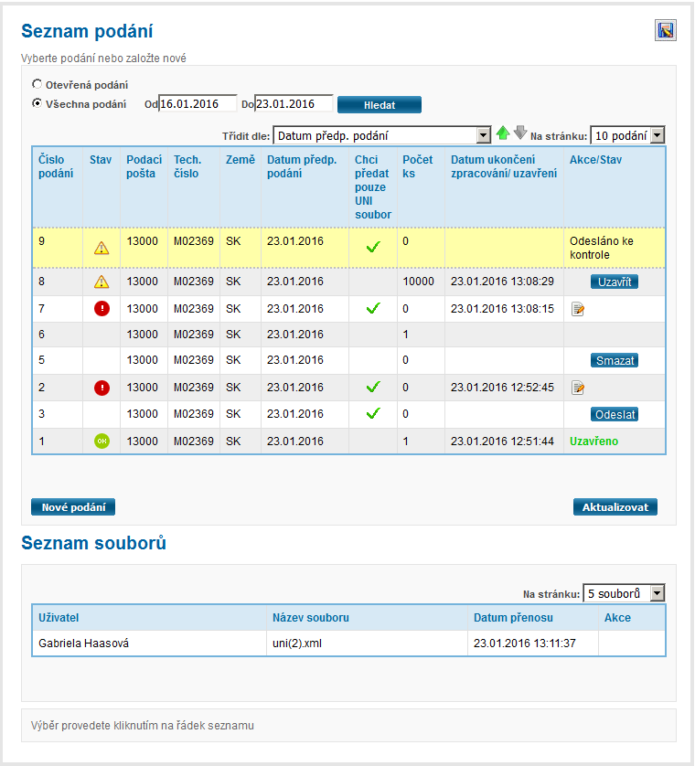Click warning triangle icon in row 9
Viewport: 695px width, 766px height.
pyautogui.click(x=102, y=247)
